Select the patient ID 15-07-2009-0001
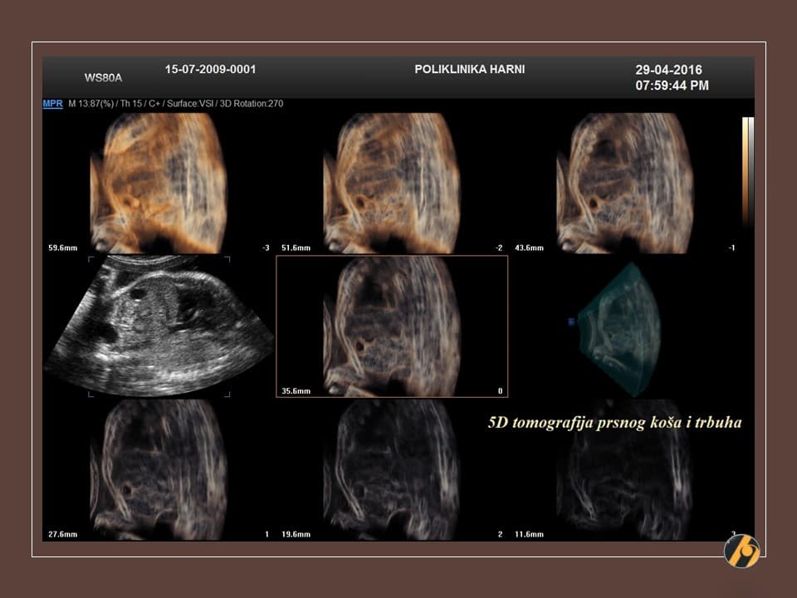 204,70
